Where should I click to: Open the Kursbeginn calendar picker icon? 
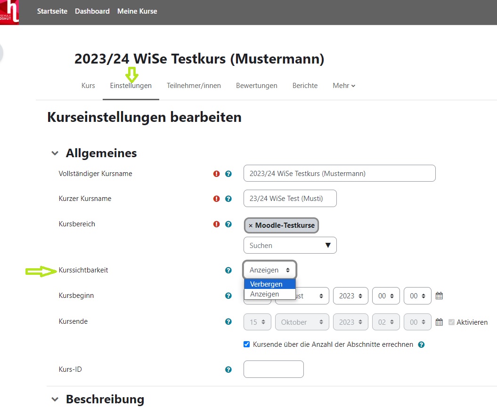pyautogui.click(x=439, y=296)
